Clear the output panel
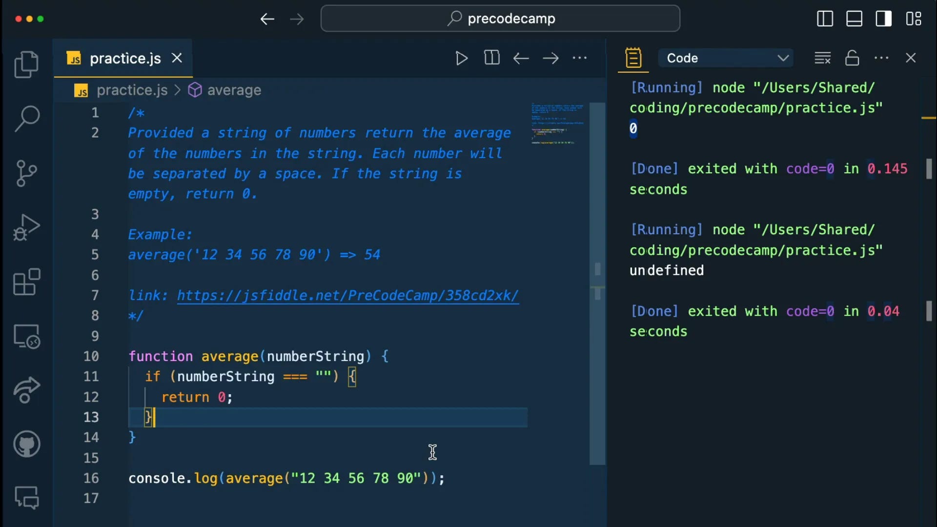The height and width of the screenshot is (527, 937). [x=822, y=58]
